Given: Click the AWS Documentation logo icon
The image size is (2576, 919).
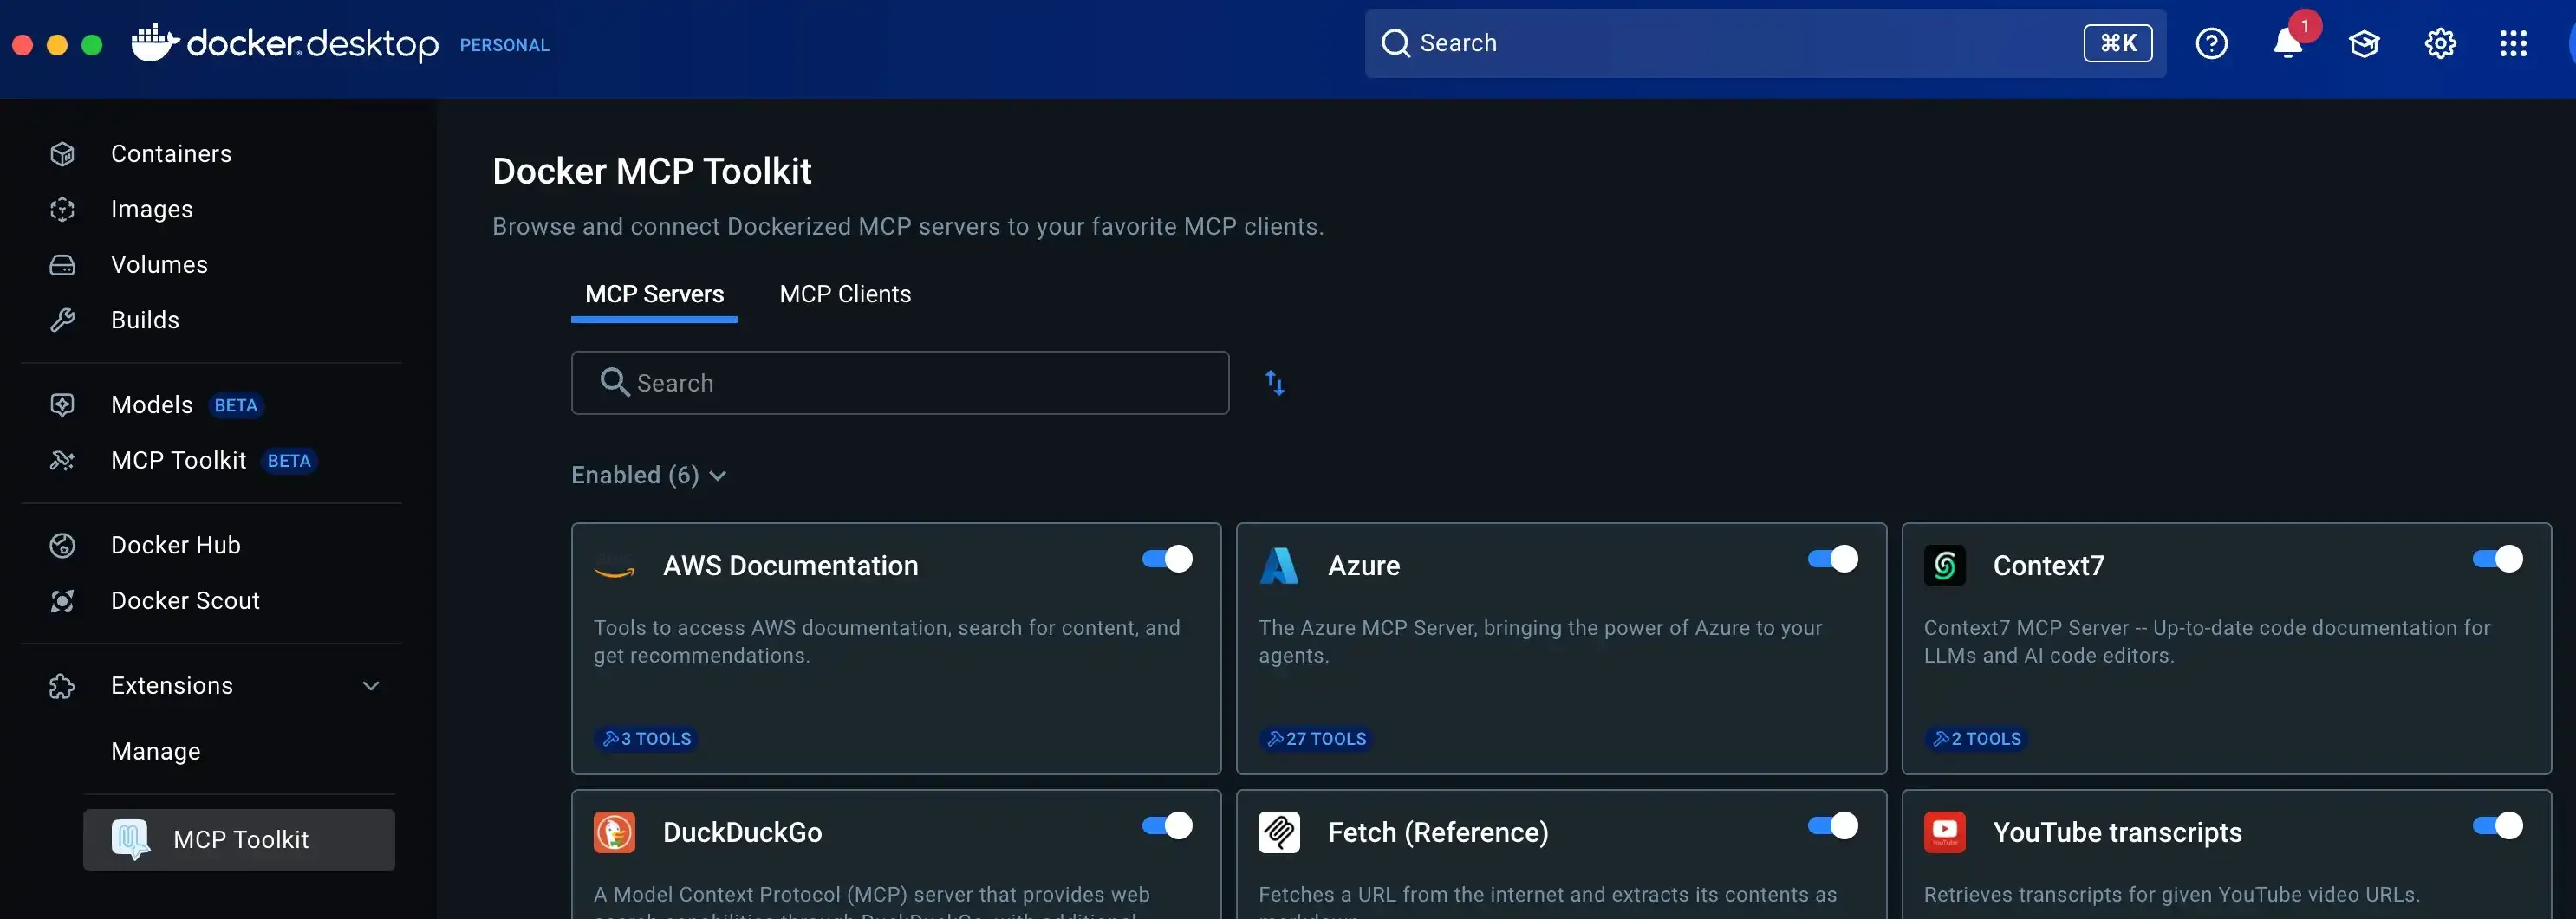Looking at the screenshot, I should tap(614, 566).
